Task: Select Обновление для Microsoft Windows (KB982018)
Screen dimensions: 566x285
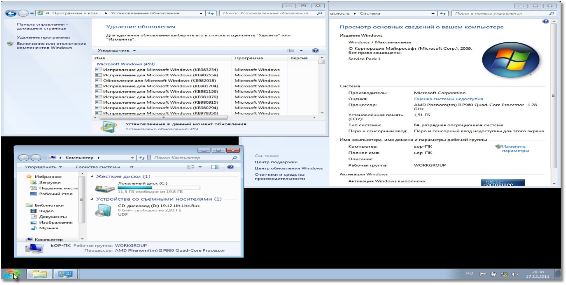Action: pos(159,81)
